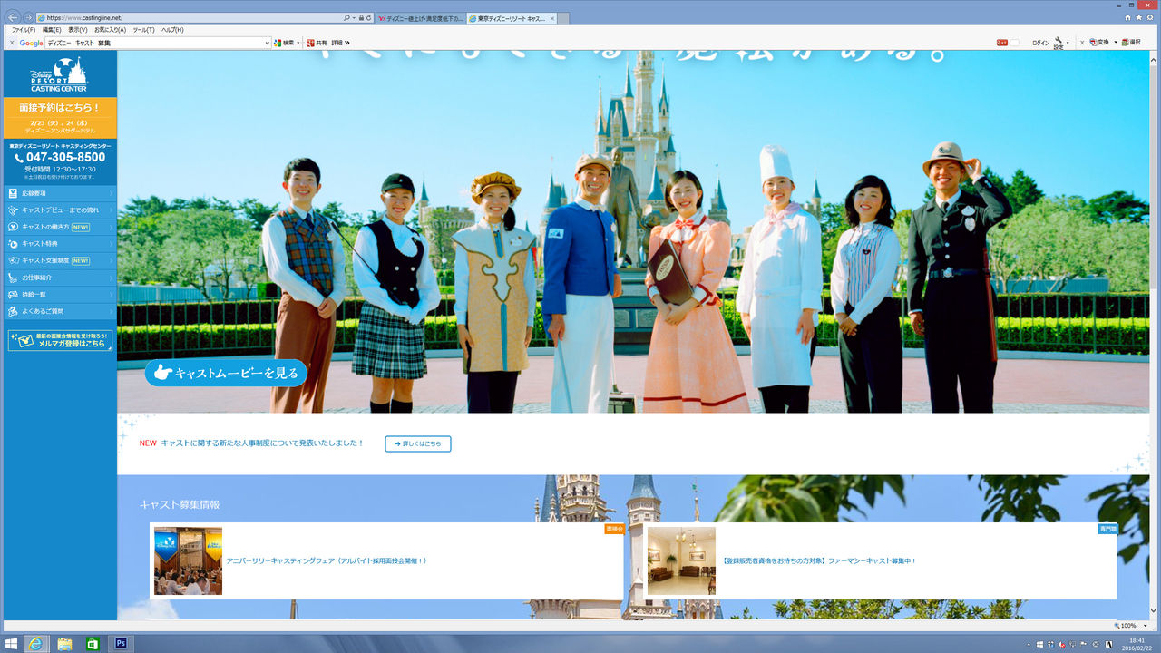Screen dimensions: 1161x653
Task: Open the browser Home icon
Action: pos(1127,17)
